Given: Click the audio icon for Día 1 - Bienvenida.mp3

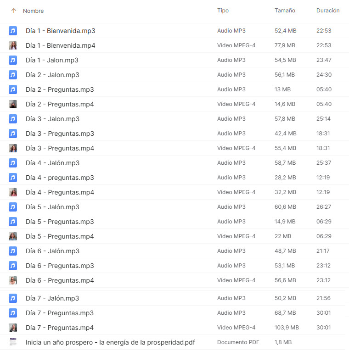Looking at the screenshot, I should [13, 31].
